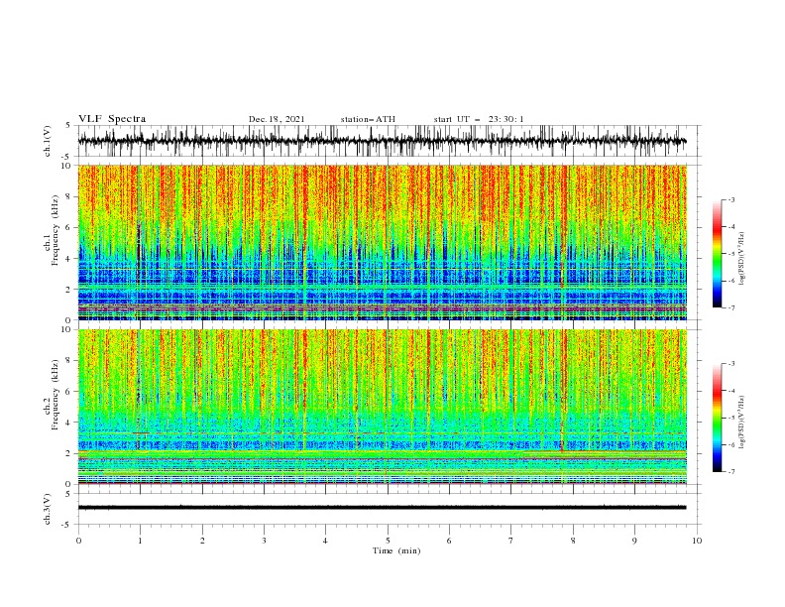Click the "log(PSD)(V²/Hz)" label beside ch.2 color bar
Image resolution: width=785 pixels, height=607 pixels.
pyautogui.click(x=742, y=423)
